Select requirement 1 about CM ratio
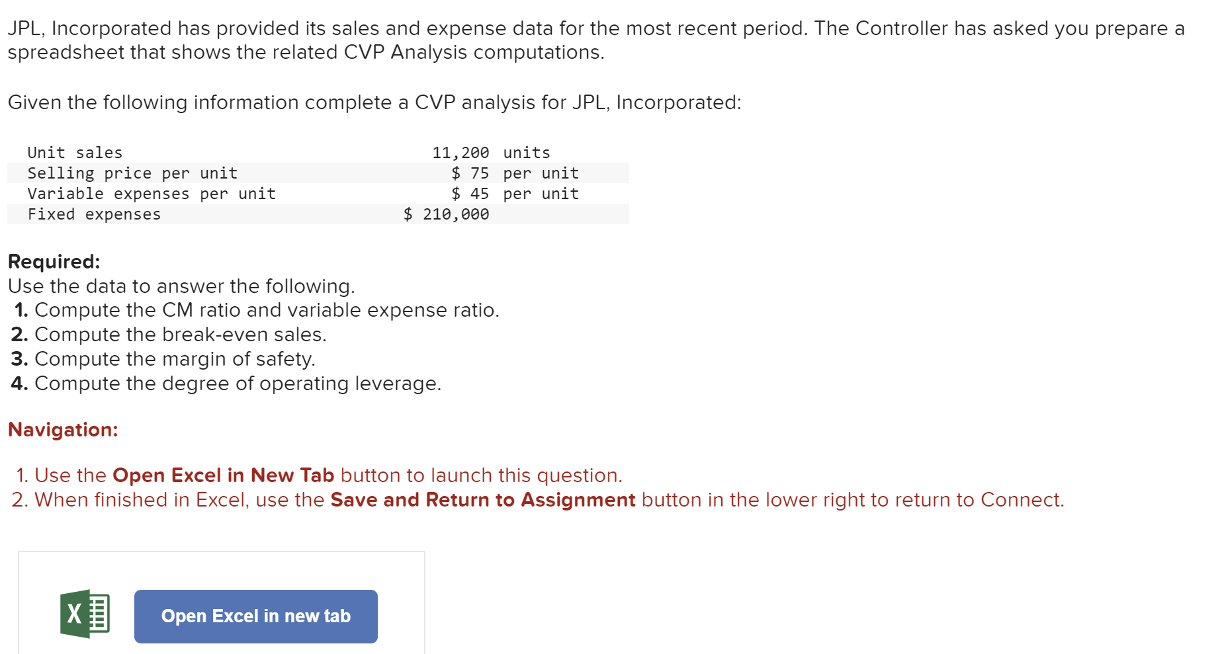Image resolution: width=1228 pixels, height=654 pixels. 255,310
